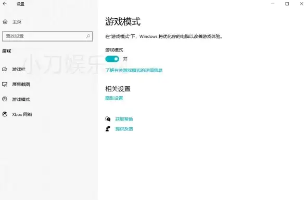Select the 游戏模式 gauge icon

[5, 99]
